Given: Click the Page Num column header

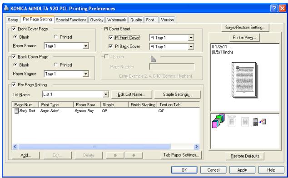Looking at the screenshot, I should click(25, 105).
